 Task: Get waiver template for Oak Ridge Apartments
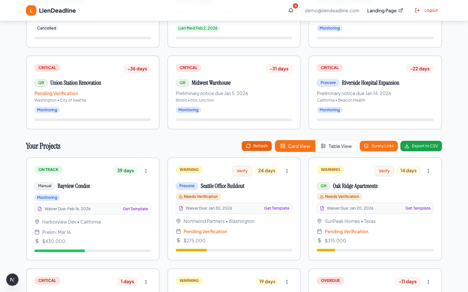coord(418,208)
